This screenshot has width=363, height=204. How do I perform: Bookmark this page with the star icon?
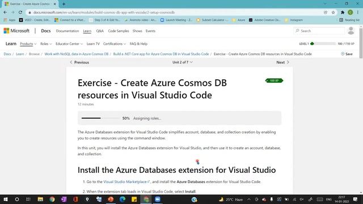click(x=333, y=12)
